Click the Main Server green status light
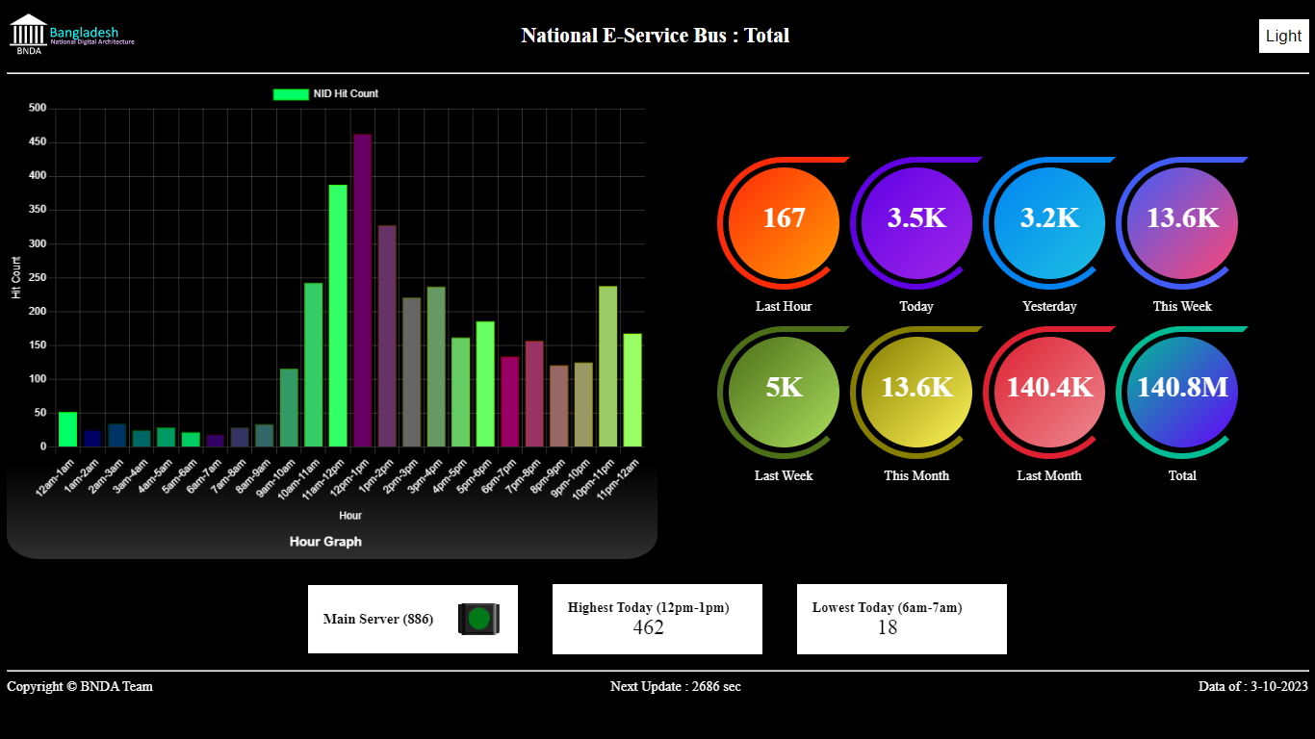 (479, 619)
